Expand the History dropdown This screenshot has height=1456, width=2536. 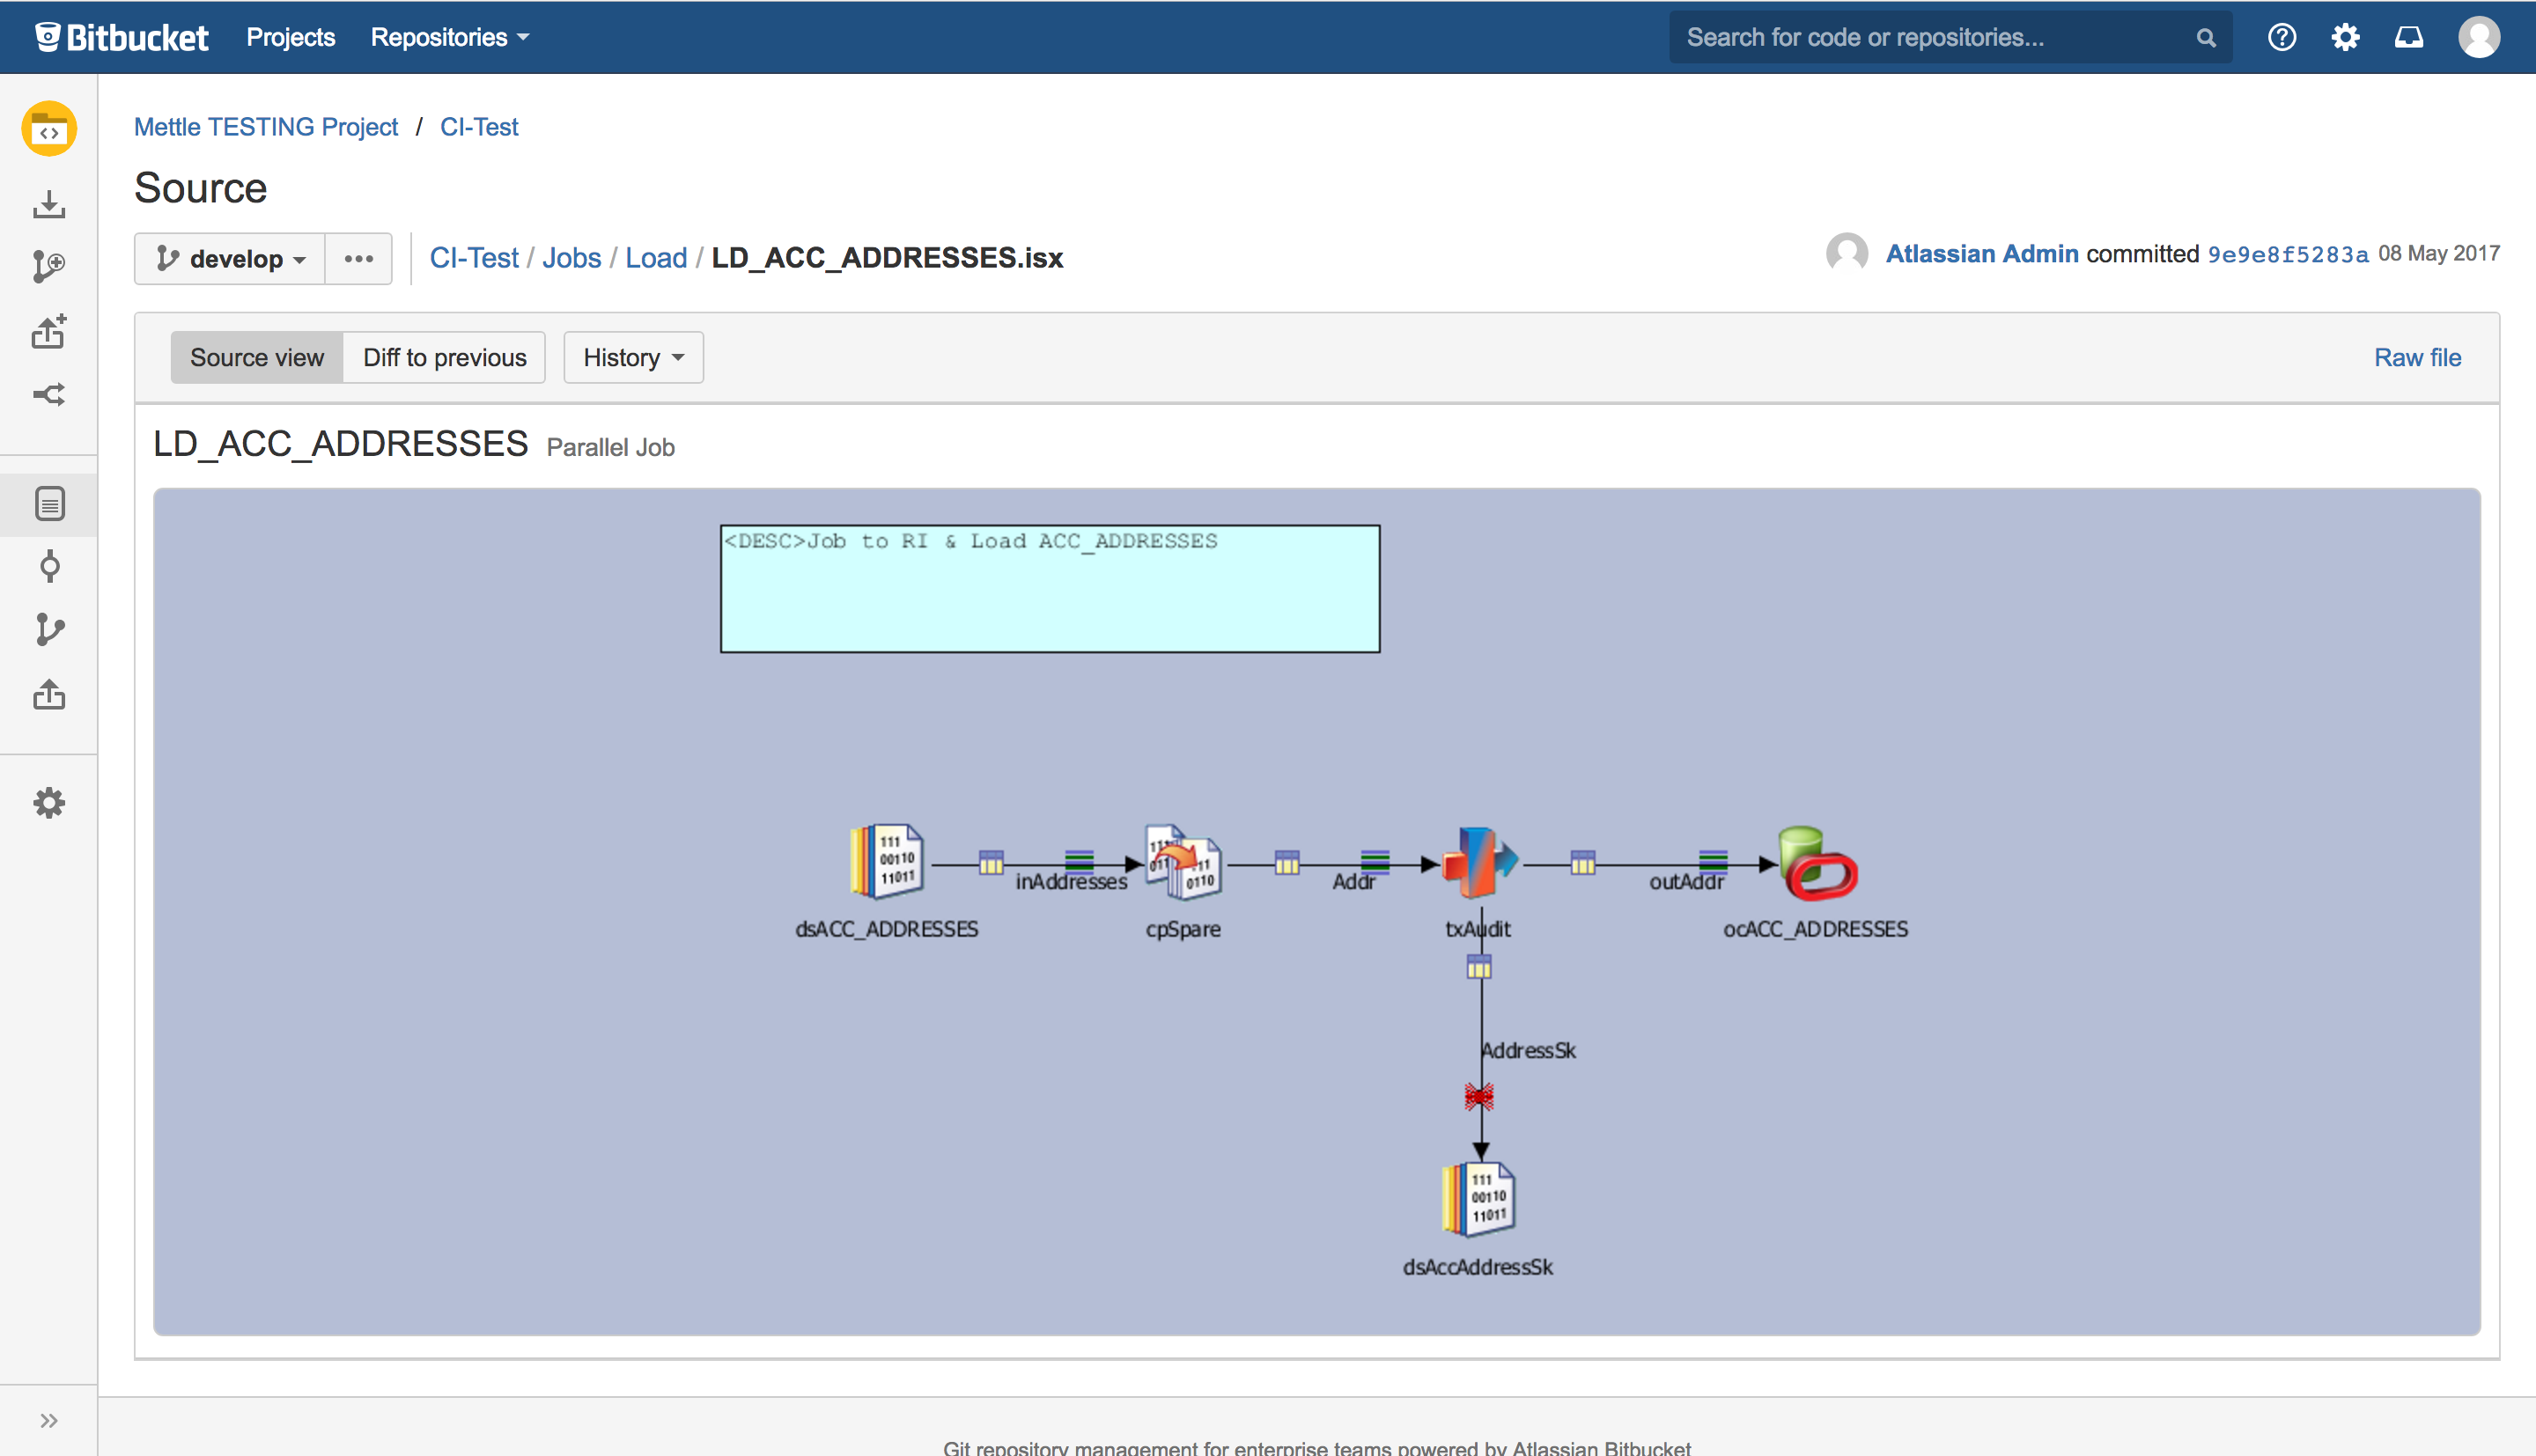(x=632, y=357)
